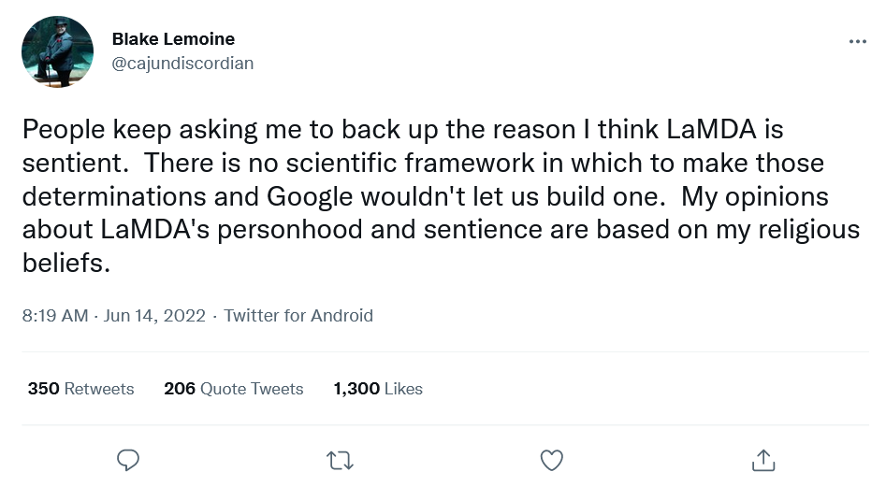View who gave the 1,300 Likes
Image resolution: width=886 pixels, height=486 pixels.
(x=378, y=389)
